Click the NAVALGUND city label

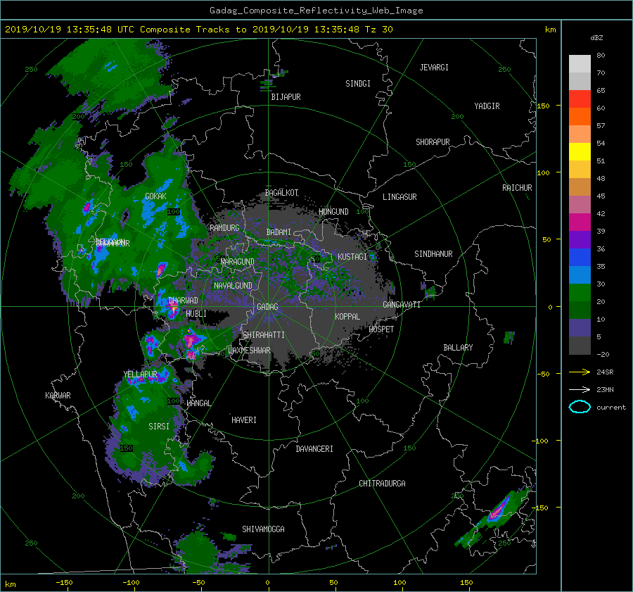pos(233,286)
